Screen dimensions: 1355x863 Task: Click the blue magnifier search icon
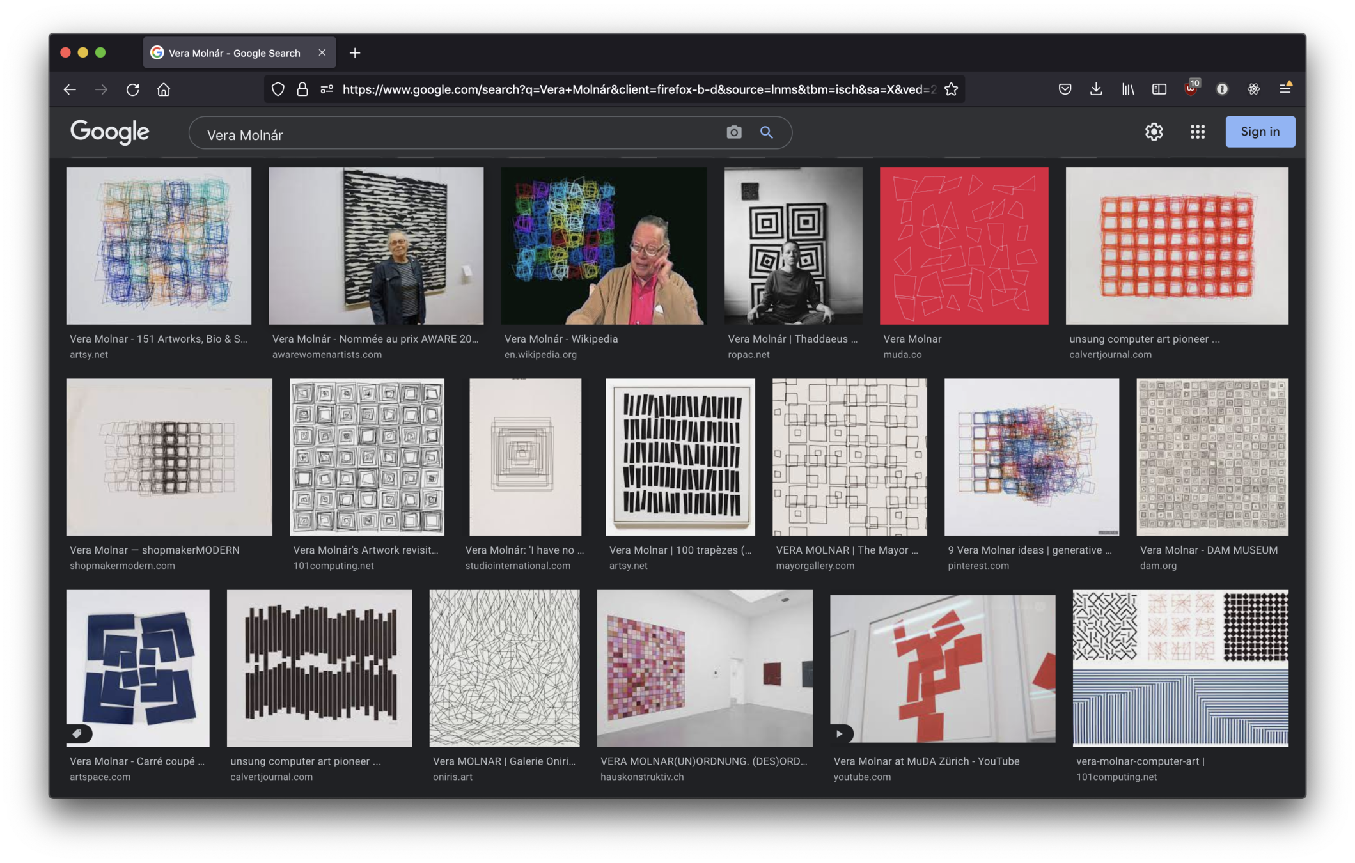766,132
